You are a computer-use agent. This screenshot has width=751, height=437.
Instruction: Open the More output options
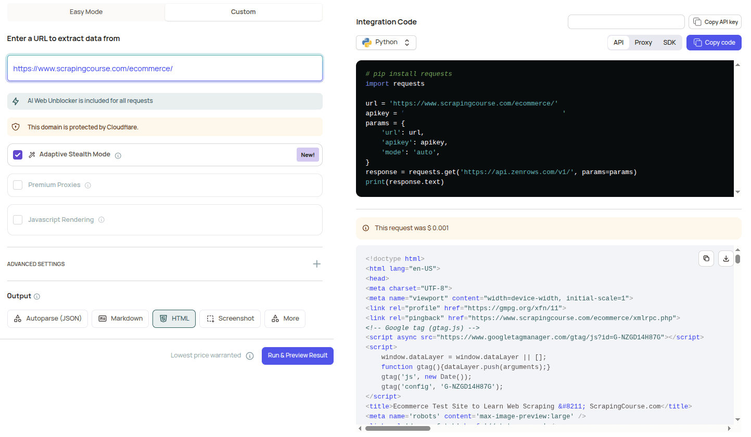285,319
